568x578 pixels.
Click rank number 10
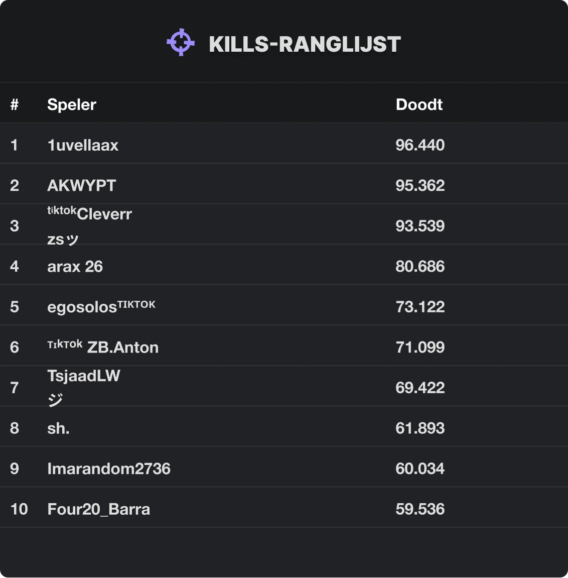tap(19, 509)
